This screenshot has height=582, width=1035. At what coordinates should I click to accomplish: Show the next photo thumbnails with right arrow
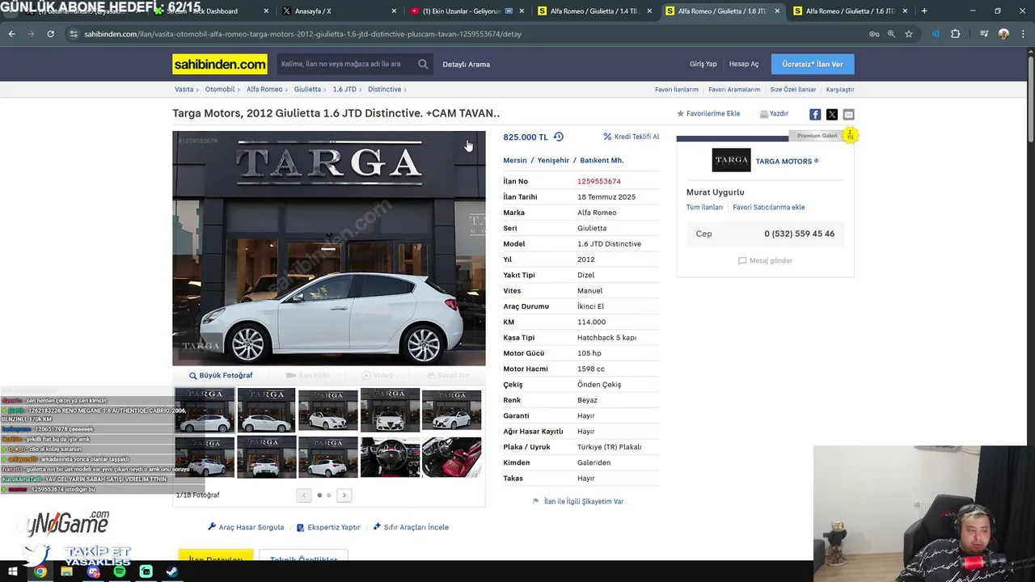coord(344,495)
